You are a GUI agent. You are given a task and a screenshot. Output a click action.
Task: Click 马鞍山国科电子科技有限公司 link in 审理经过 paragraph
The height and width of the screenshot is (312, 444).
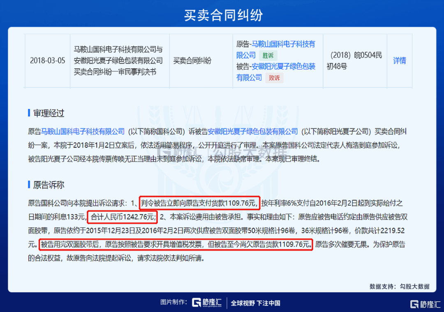tap(83, 132)
